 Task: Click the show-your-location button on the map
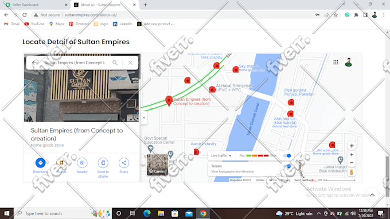pos(352,146)
